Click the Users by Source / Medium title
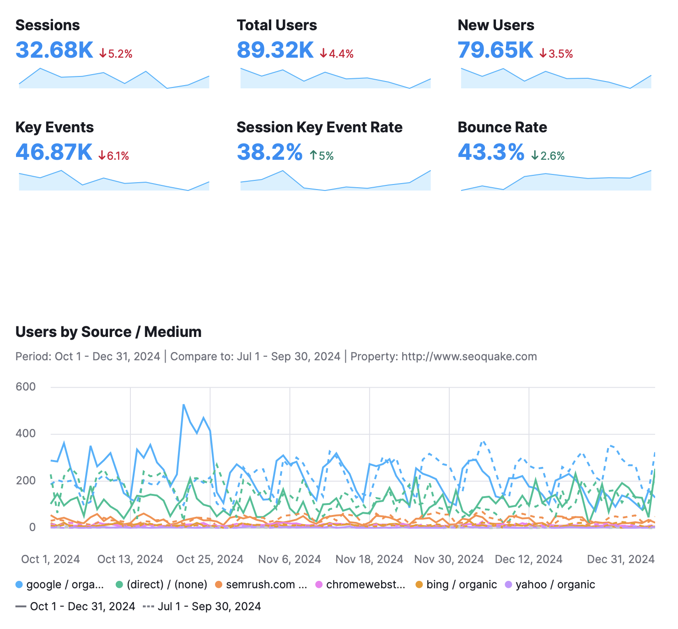 [108, 331]
